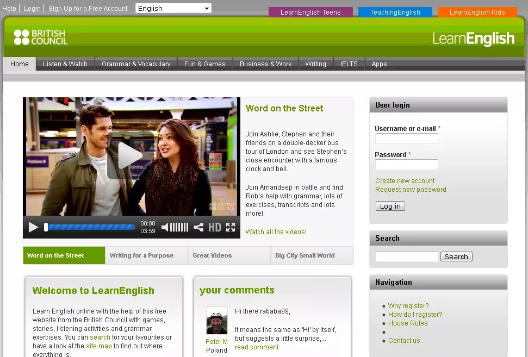
Task: Open the How do I register? link
Action: point(415,314)
